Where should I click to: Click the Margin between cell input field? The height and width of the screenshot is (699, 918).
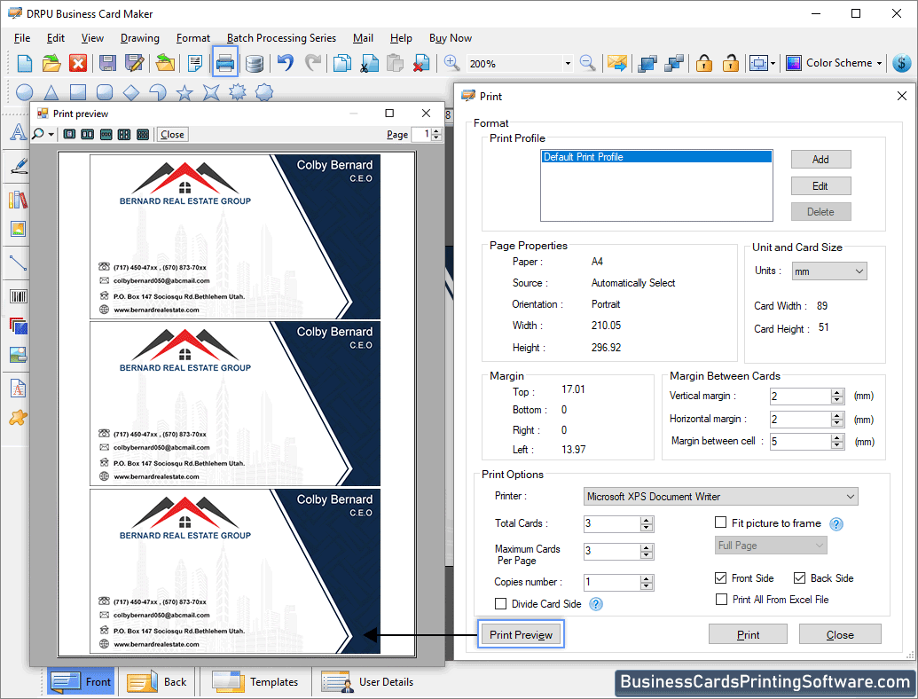pyautogui.click(x=800, y=442)
